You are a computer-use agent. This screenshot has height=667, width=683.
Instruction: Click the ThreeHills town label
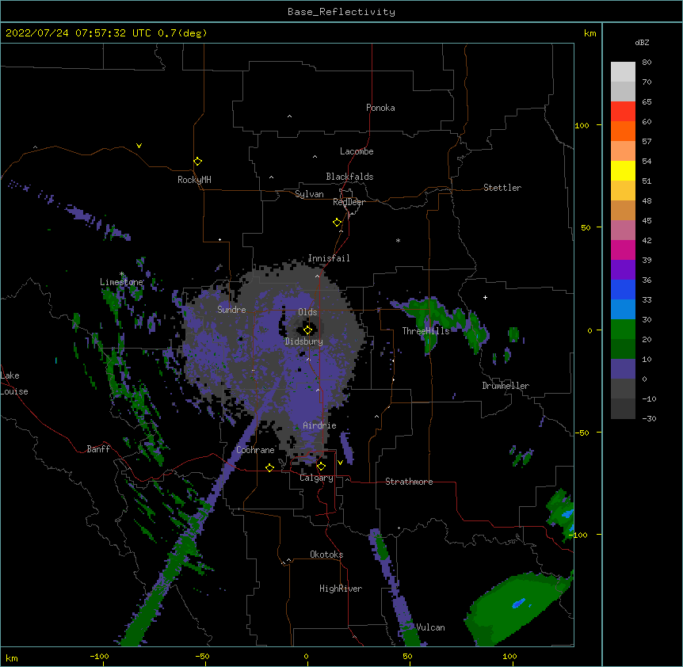tap(425, 331)
